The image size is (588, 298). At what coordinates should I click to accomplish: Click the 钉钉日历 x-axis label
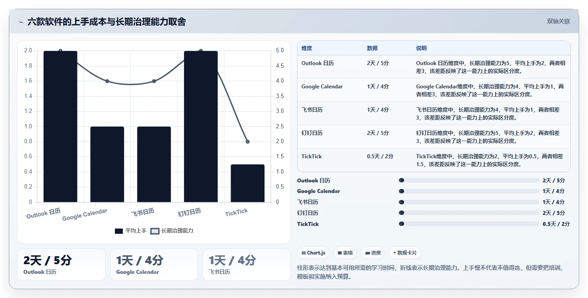[x=190, y=213]
